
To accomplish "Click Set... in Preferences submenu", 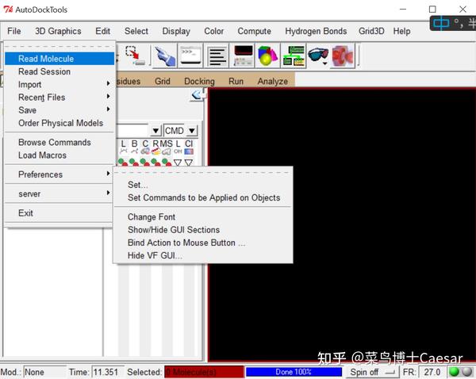I will click(x=203, y=185).
